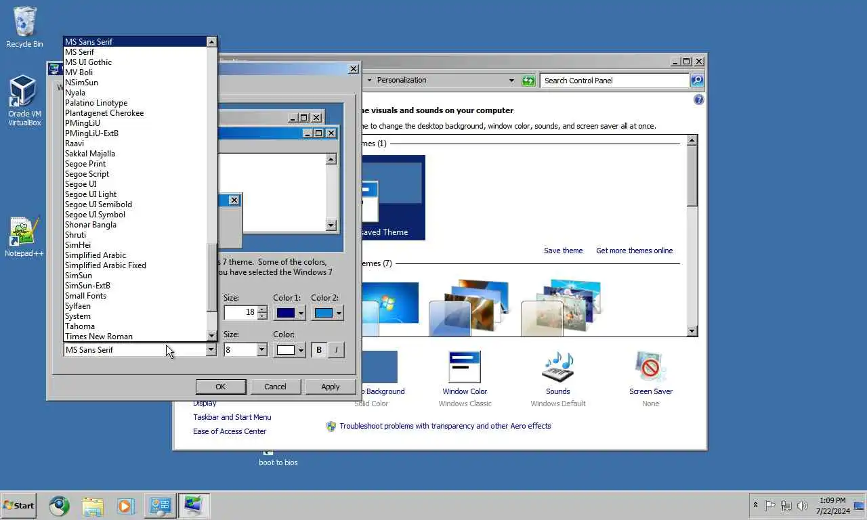Increase item size with spinner up arrow
This screenshot has height=520, width=867.
pos(262,309)
